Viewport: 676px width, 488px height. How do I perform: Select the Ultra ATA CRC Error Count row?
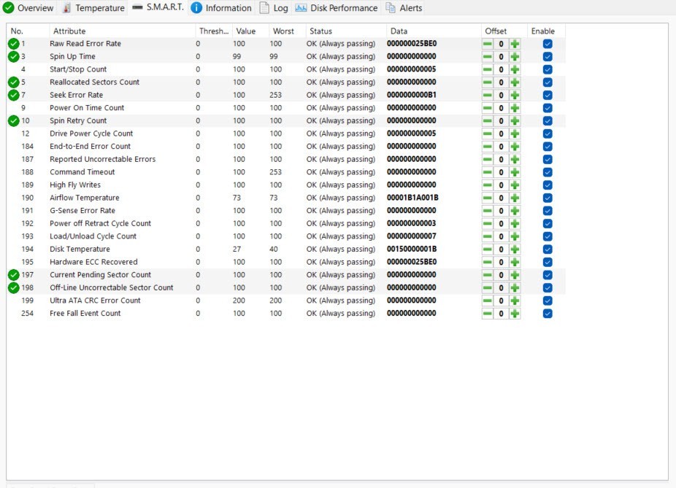click(286, 301)
